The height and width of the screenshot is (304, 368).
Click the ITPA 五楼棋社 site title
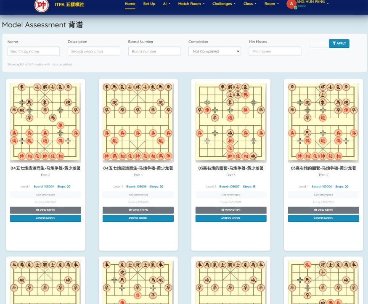[x=69, y=5]
